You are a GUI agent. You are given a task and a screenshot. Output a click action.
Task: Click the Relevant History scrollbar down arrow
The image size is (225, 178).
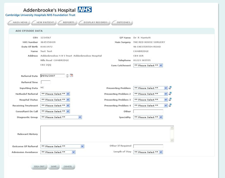point(172,140)
